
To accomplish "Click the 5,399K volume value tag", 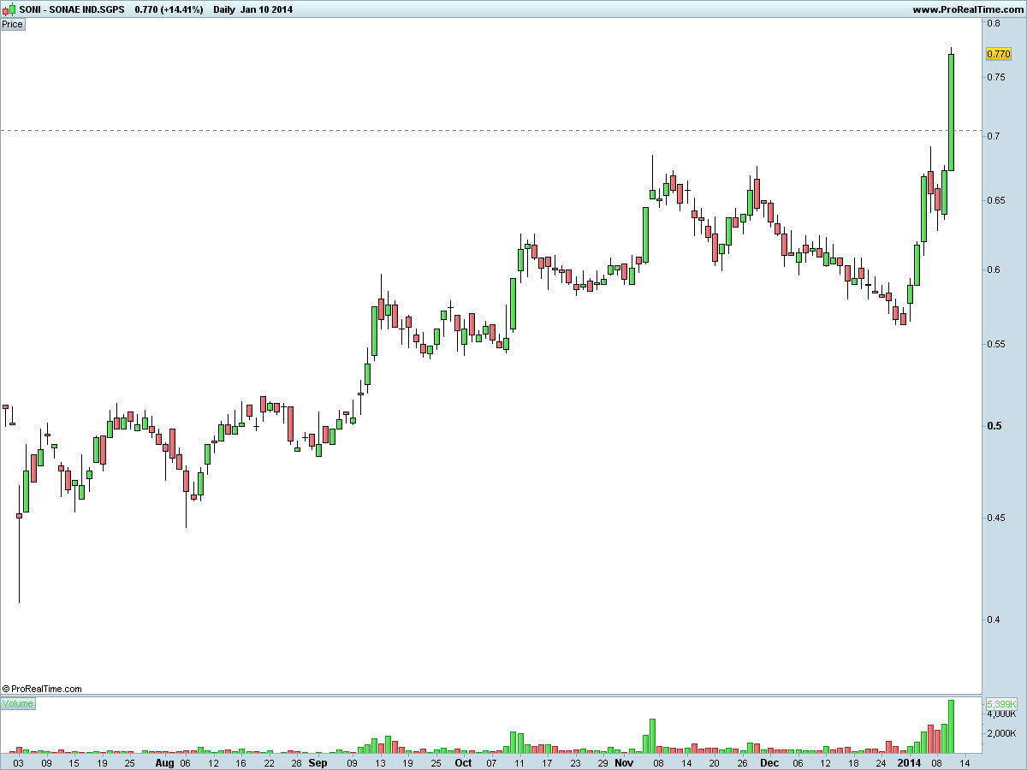I will (1001, 703).
